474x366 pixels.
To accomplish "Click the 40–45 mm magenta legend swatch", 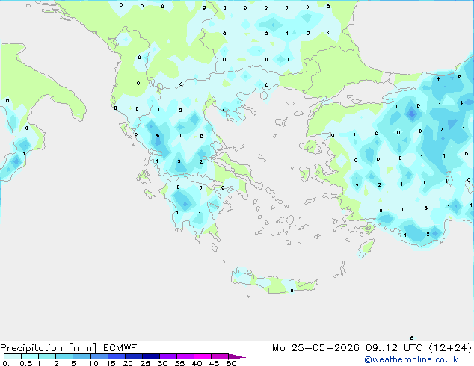I will pyautogui.click(x=203, y=356).
